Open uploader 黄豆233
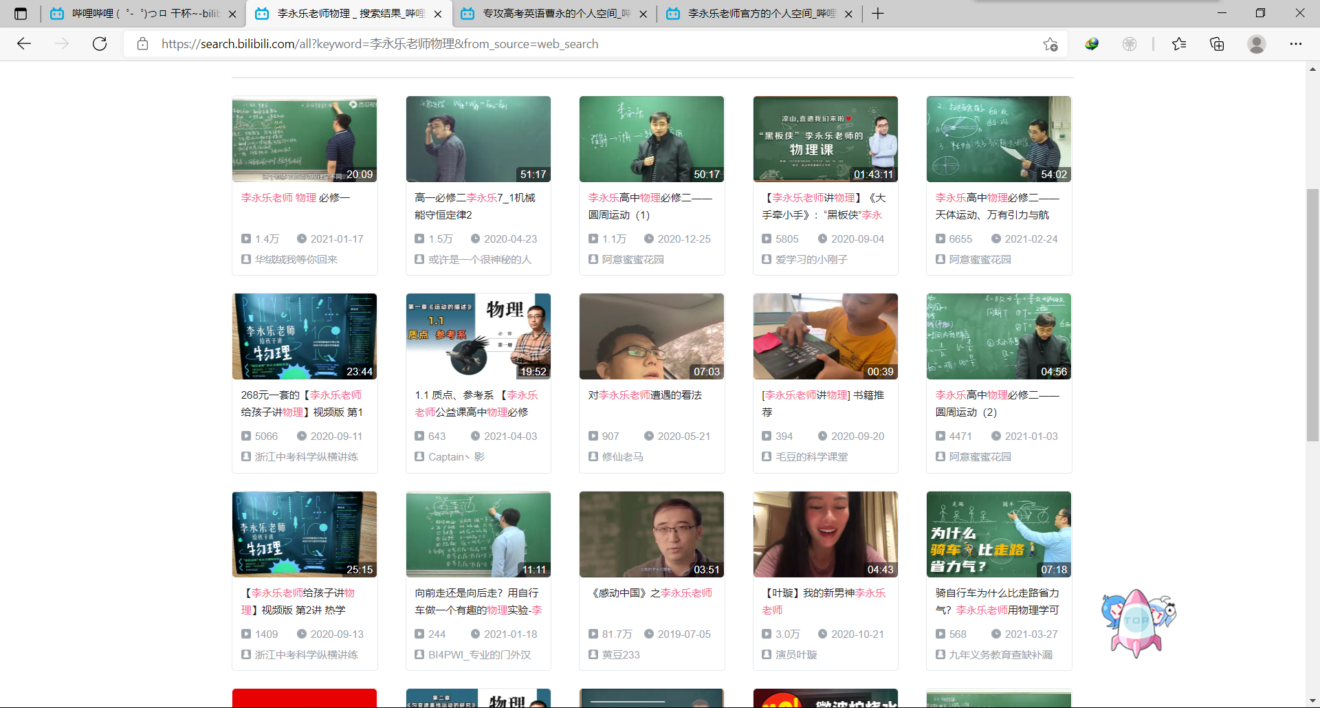The image size is (1320, 708). (x=621, y=655)
